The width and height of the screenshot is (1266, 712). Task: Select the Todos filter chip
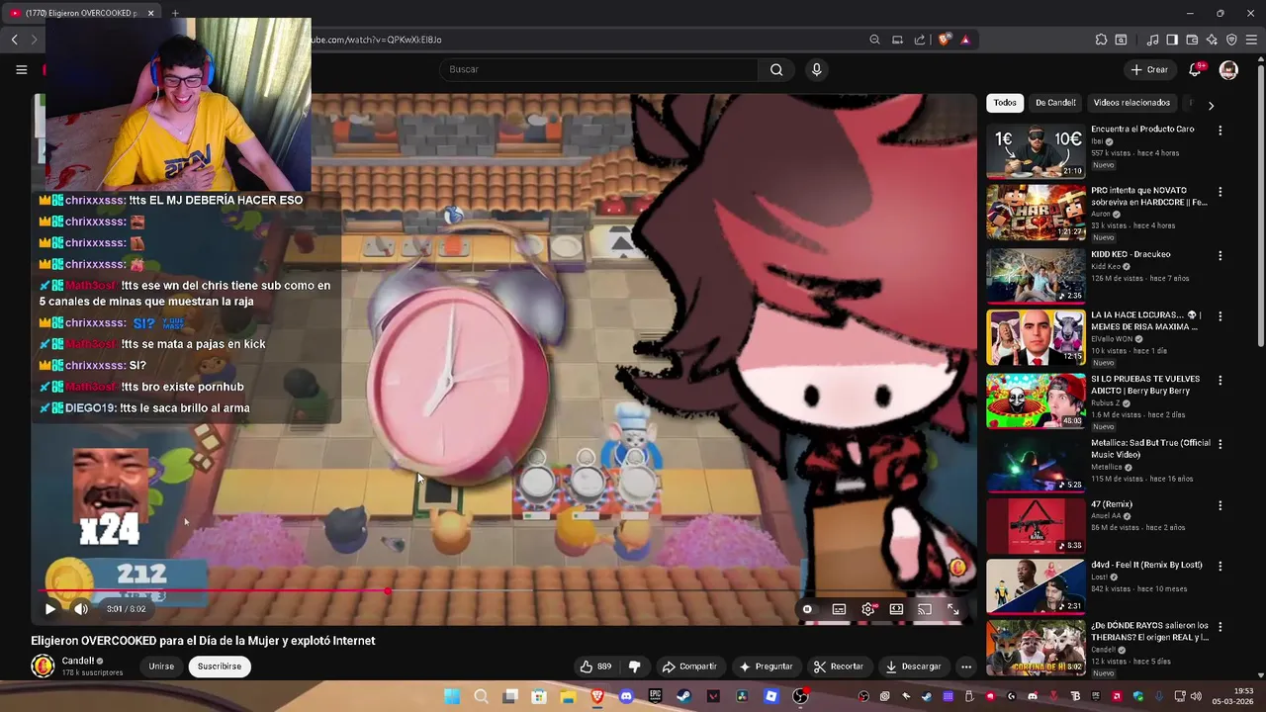[x=1005, y=103]
